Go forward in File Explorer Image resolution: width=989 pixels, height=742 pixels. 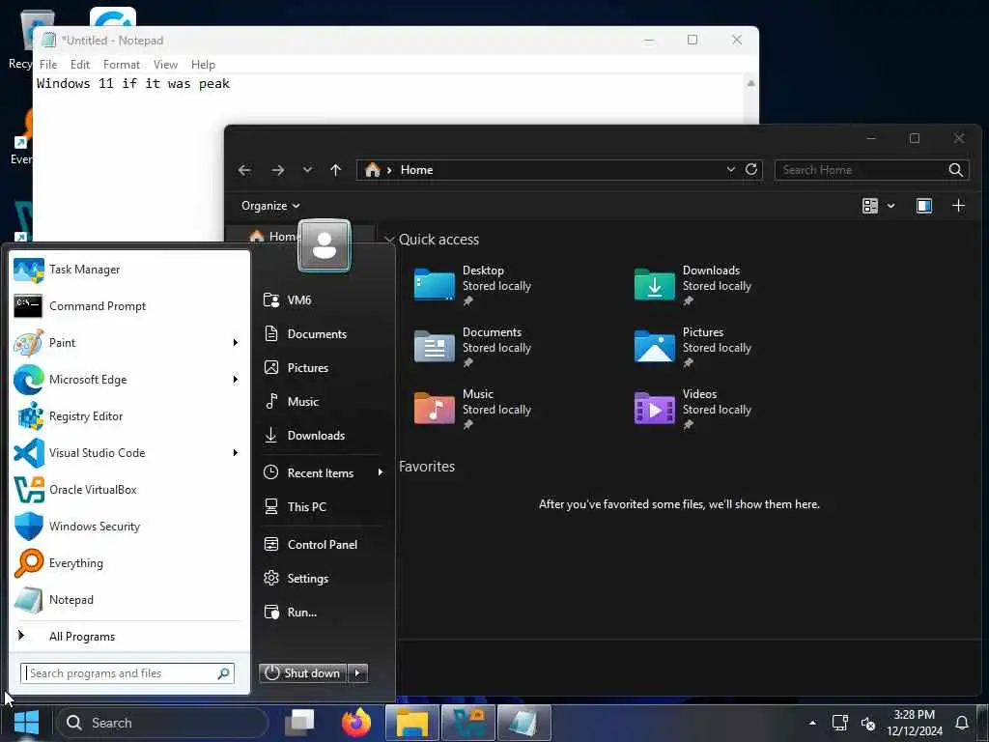[277, 170]
